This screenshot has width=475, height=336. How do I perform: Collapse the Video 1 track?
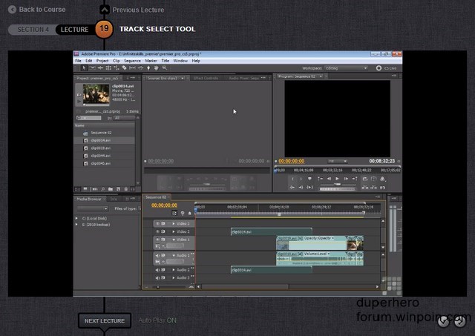tap(174, 240)
